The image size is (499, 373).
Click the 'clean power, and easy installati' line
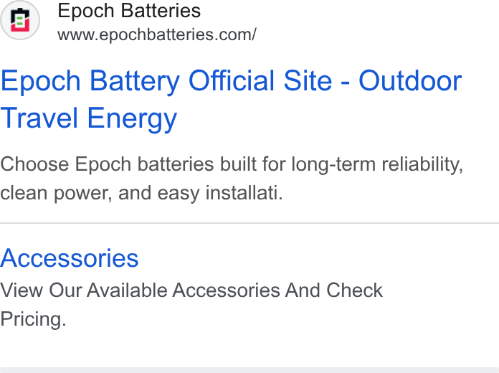tap(141, 193)
